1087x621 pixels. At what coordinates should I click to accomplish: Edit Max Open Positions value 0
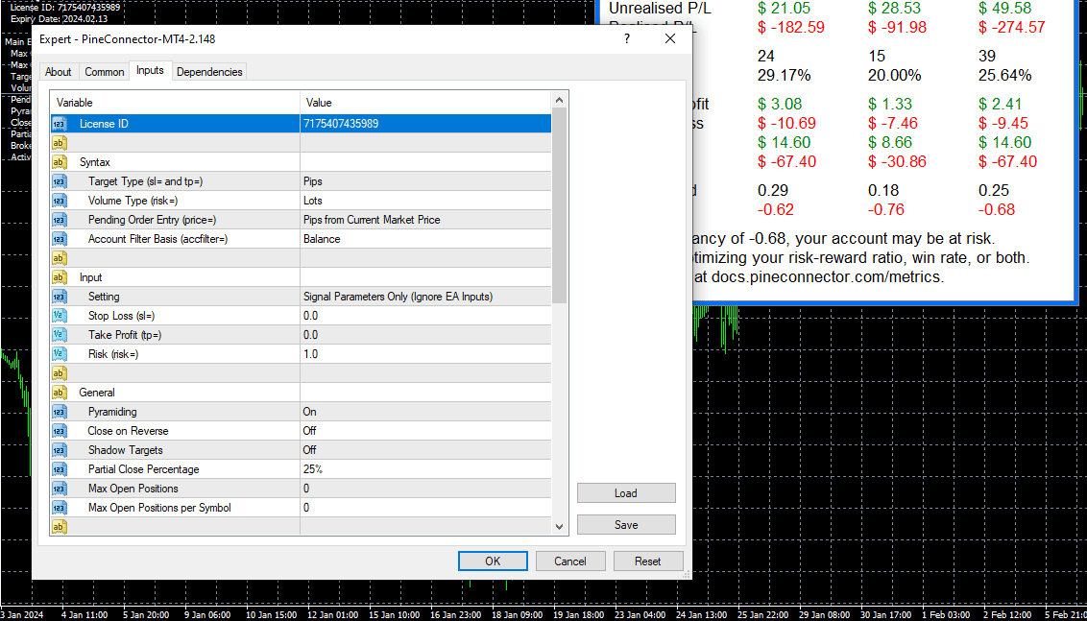(425, 489)
